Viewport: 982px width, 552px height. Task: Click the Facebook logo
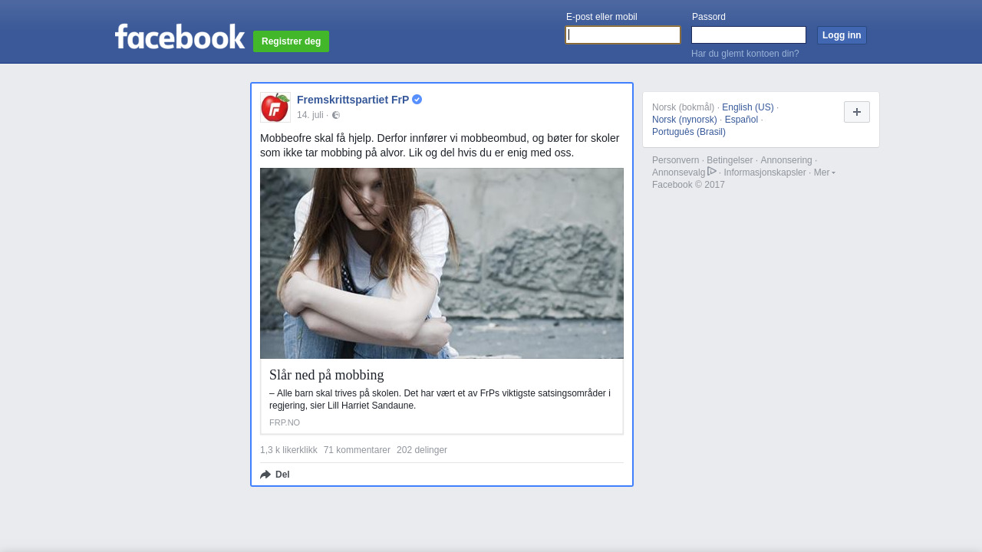coord(180,37)
